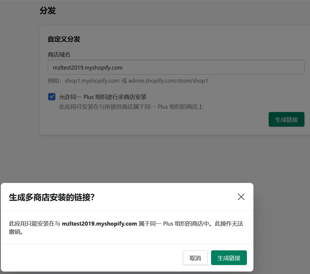Screen dimensions: 310x274
Task: Click the 商店域名 field label
Action: [59, 55]
